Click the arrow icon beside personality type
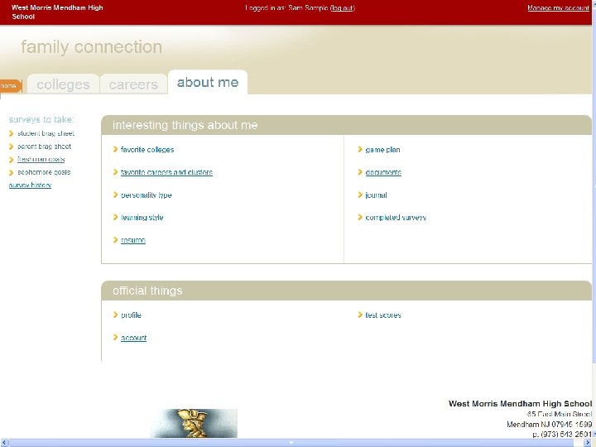 point(116,195)
